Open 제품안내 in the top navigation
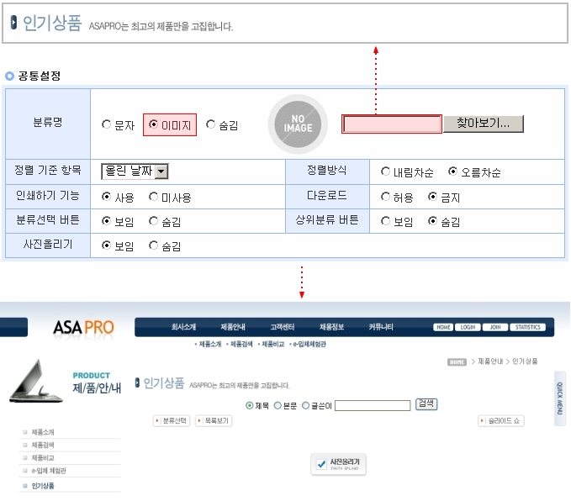 [233, 327]
